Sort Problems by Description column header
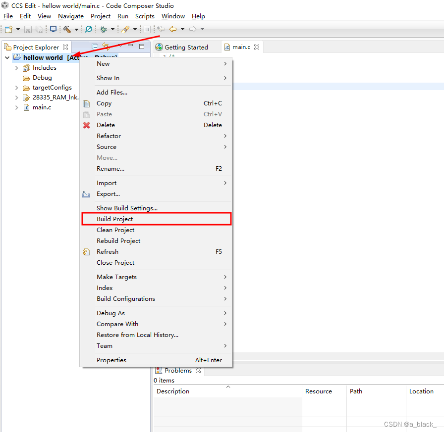 (227, 391)
